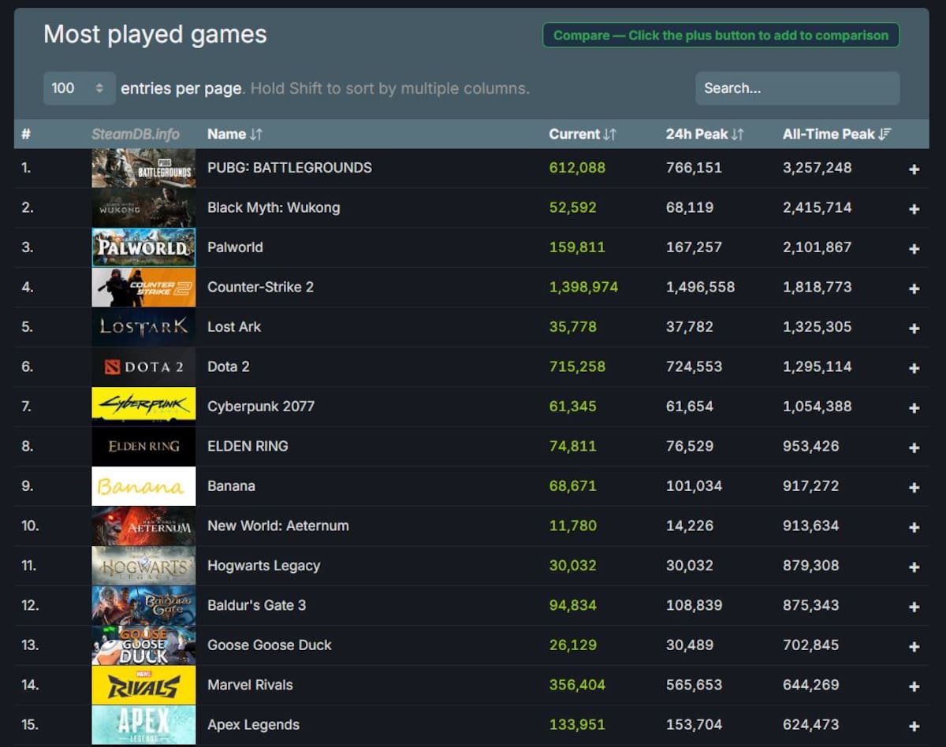The width and height of the screenshot is (946, 747).
Task: Click the Palworld logo thumbnail
Action: click(143, 247)
